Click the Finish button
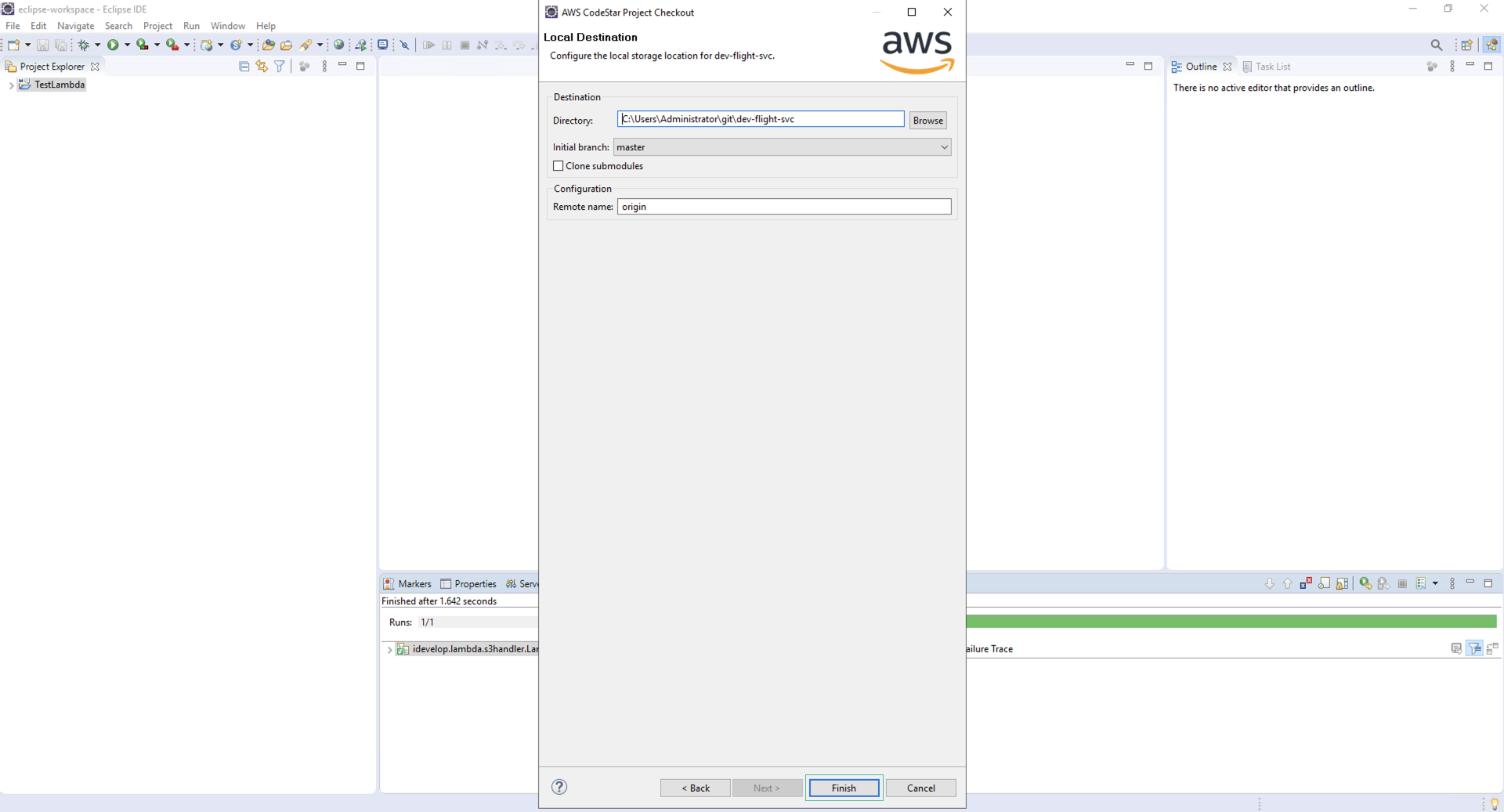The height and width of the screenshot is (812, 1504). click(844, 788)
